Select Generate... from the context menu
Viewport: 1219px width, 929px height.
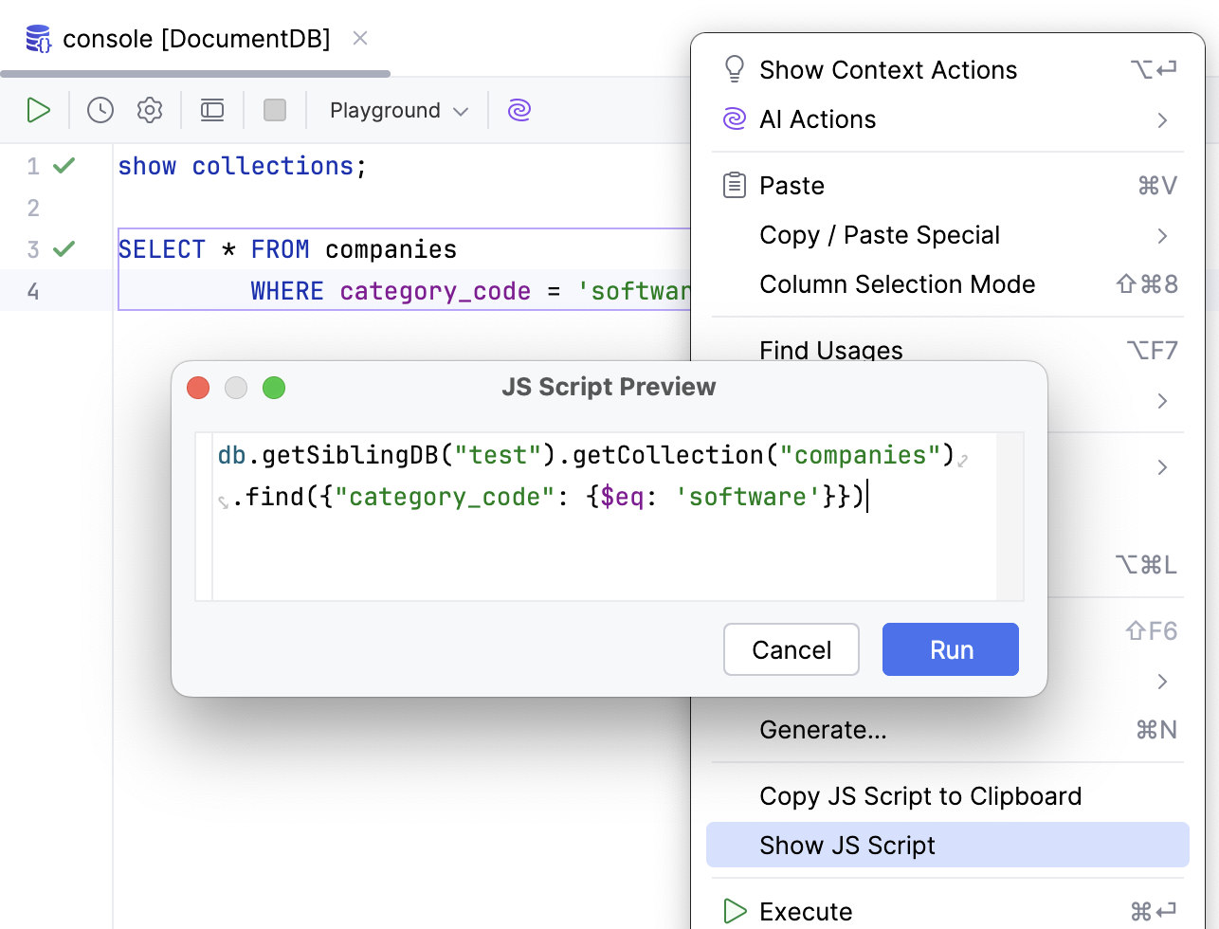823,730
